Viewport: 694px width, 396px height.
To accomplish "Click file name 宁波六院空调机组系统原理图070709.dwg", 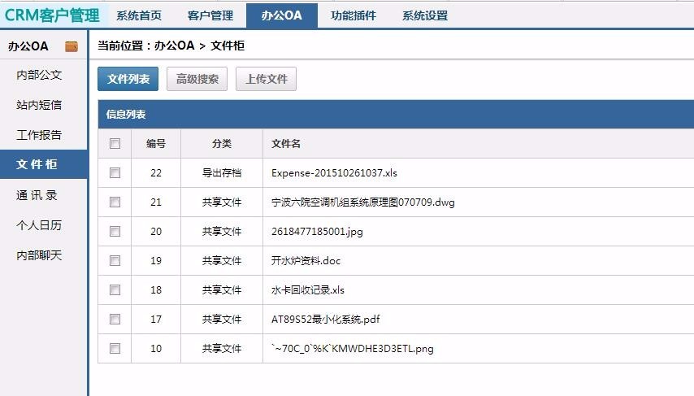I will 363,202.
